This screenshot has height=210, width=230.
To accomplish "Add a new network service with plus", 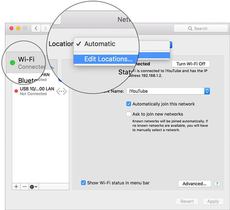I will point(16,187).
